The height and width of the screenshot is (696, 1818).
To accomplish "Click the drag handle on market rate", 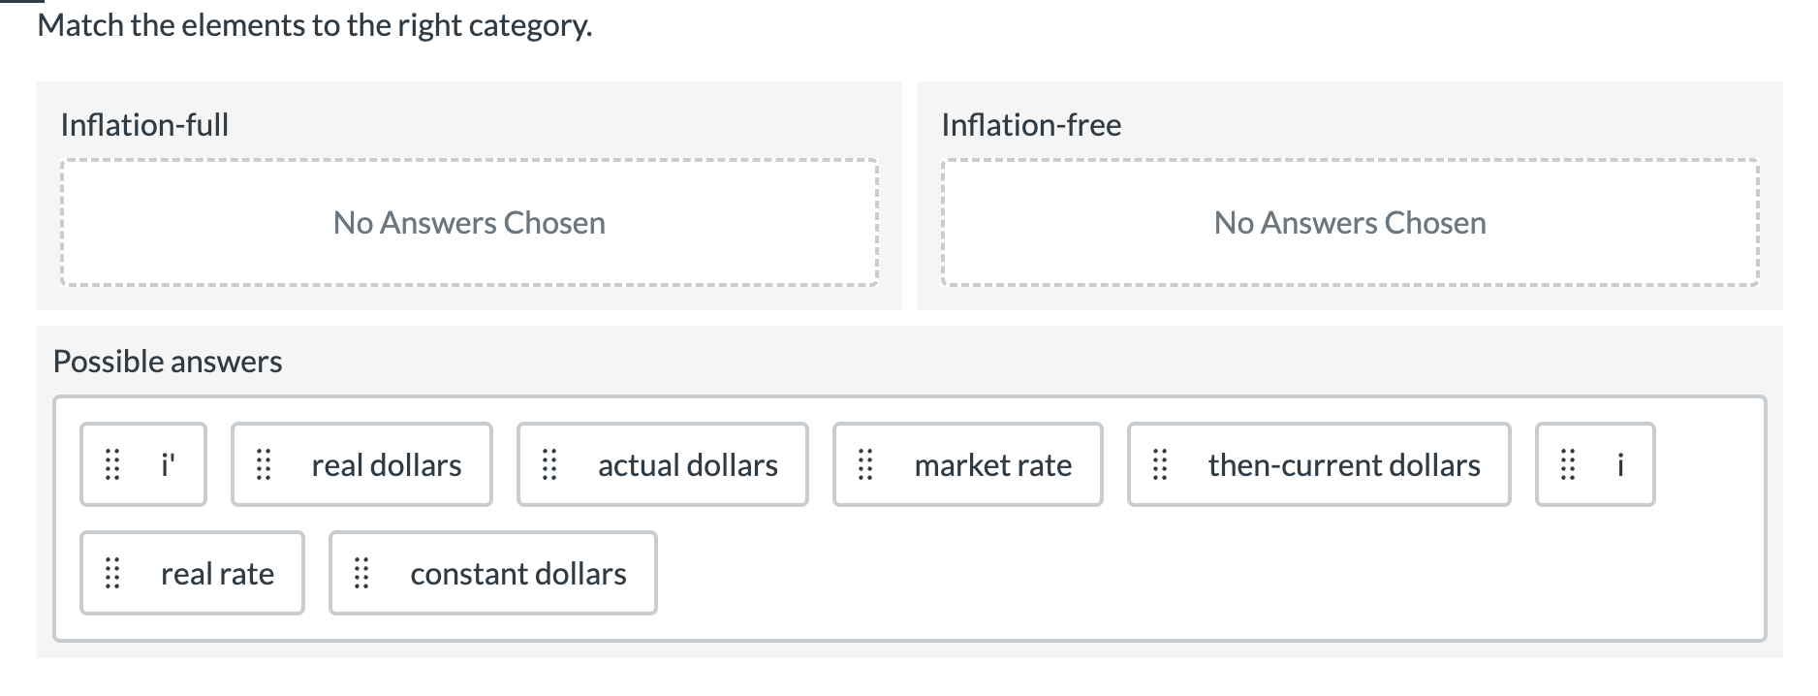I will (x=865, y=464).
